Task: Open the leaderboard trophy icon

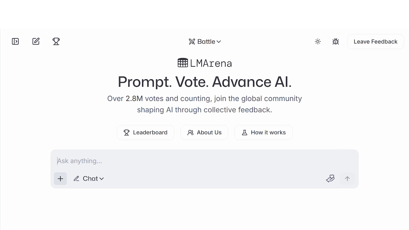Action: 56,41
